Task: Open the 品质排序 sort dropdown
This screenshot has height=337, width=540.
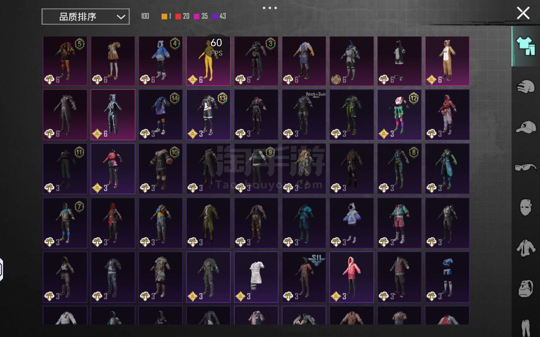Action: coord(86,16)
